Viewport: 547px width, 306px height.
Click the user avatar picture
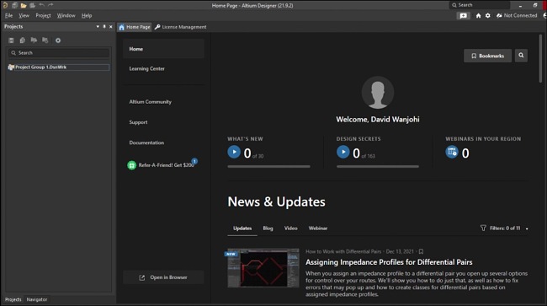coord(378,93)
